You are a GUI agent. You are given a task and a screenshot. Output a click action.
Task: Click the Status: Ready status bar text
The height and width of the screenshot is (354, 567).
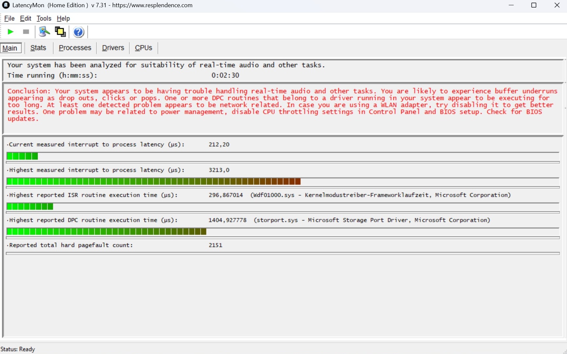point(18,349)
